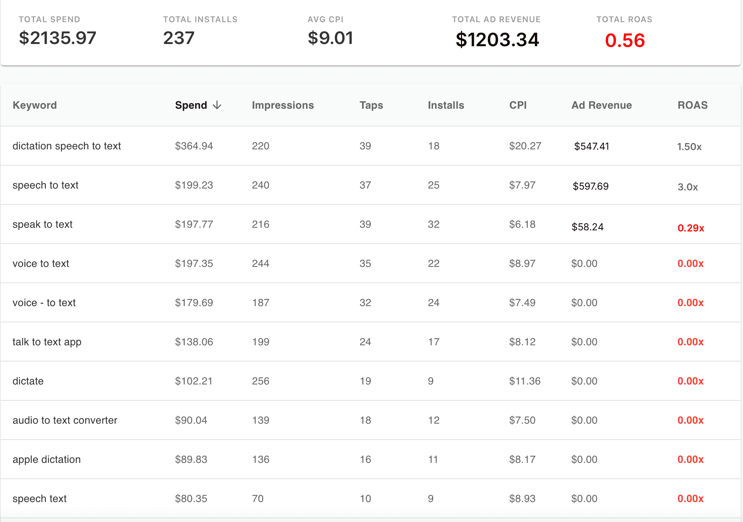Select the 'audio to text converter' keyword
This screenshot has width=743, height=522.
(65, 420)
